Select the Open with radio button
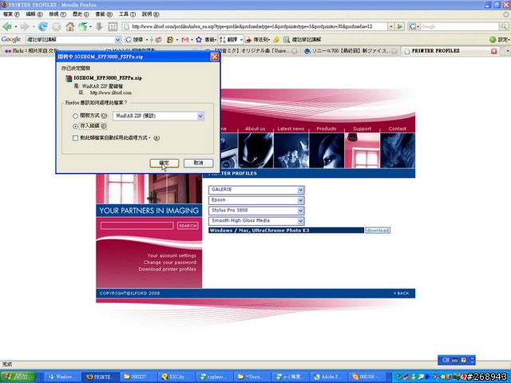The height and width of the screenshot is (383, 511). [75, 116]
